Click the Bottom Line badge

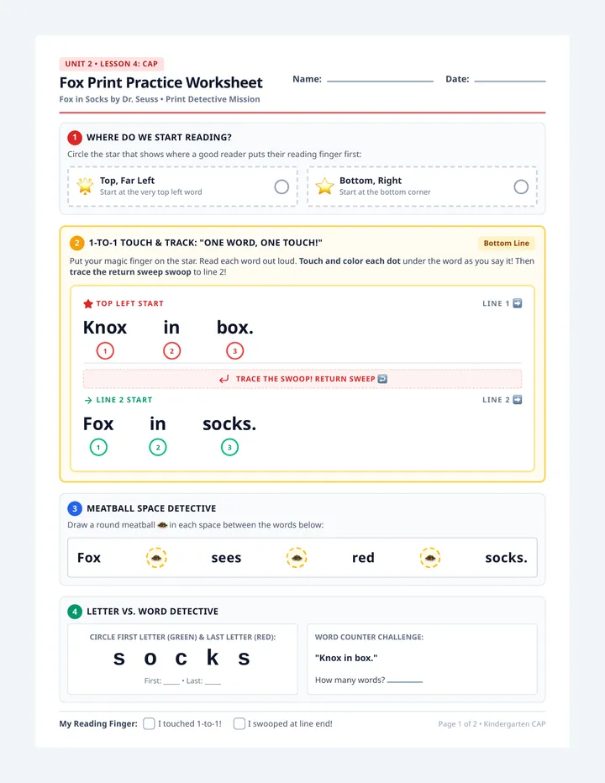[507, 243]
